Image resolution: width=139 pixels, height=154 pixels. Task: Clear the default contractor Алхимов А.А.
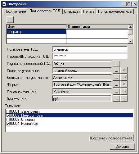tap(124, 77)
